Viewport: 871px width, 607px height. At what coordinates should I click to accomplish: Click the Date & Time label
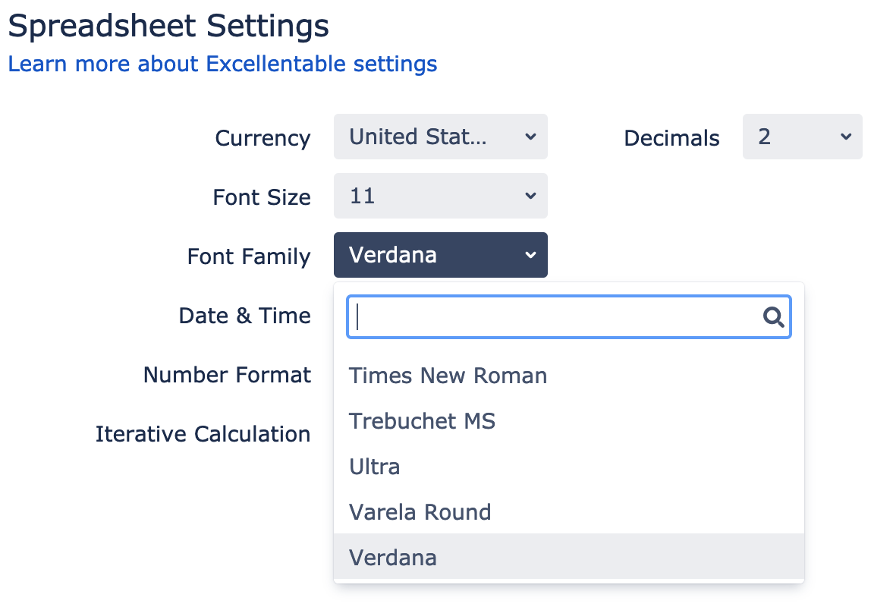245,316
